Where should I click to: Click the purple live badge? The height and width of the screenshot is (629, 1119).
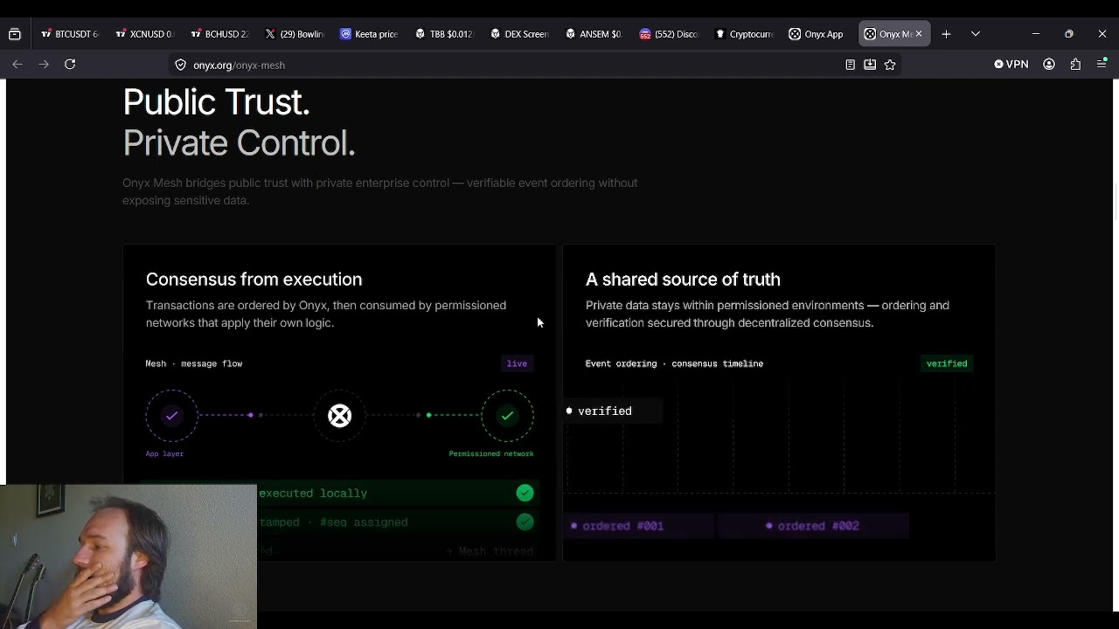point(517,363)
